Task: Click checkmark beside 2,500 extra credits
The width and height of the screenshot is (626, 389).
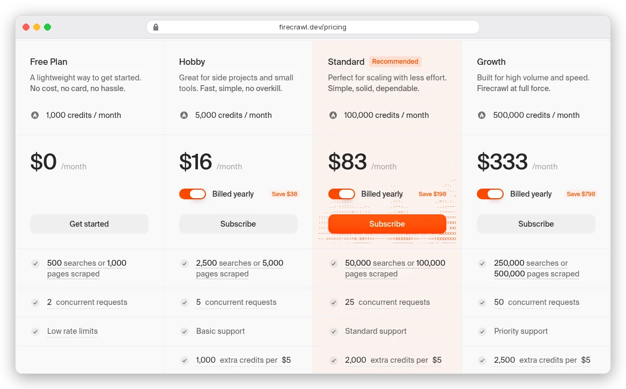Action: click(482, 360)
